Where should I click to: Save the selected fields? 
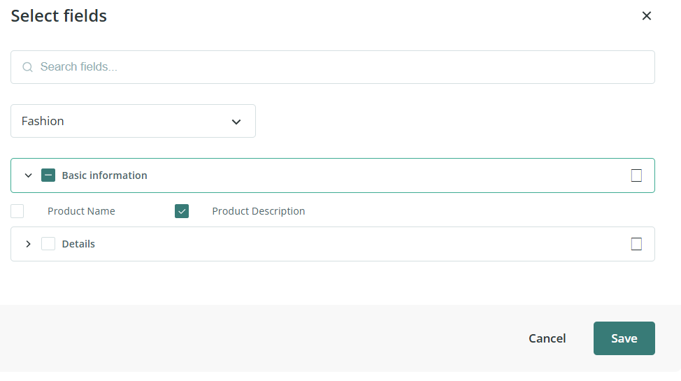click(x=624, y=338)
